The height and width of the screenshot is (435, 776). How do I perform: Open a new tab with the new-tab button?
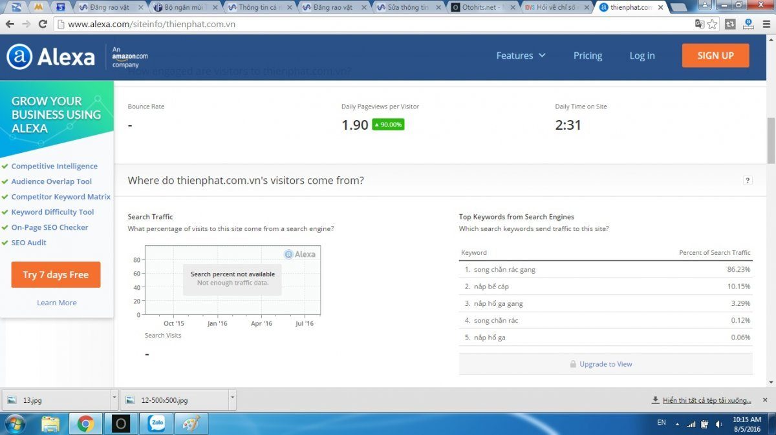tap(679, 8)
